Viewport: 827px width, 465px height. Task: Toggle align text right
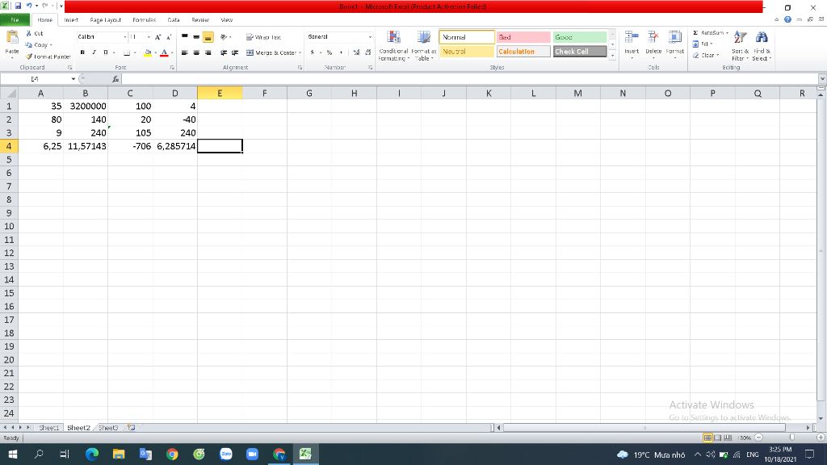(x=208, y=52)
